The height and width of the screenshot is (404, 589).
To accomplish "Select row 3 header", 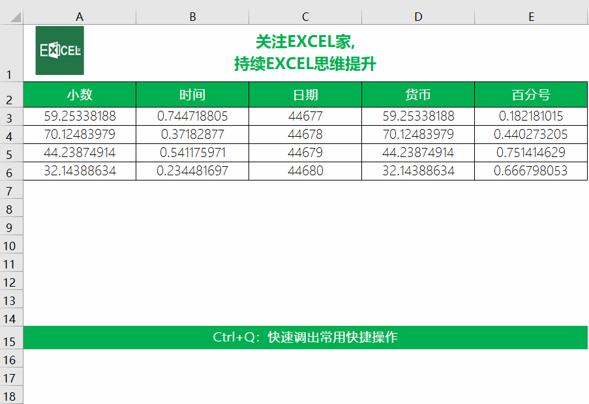I will (11, 116).
